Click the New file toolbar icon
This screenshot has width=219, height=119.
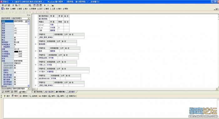(3, 5)
